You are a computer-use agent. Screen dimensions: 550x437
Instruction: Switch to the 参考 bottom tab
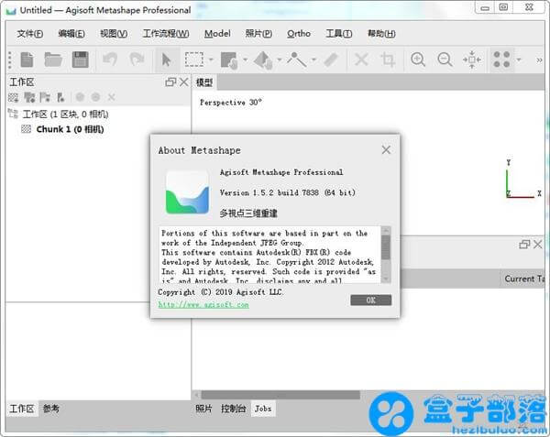click(50, 409)
